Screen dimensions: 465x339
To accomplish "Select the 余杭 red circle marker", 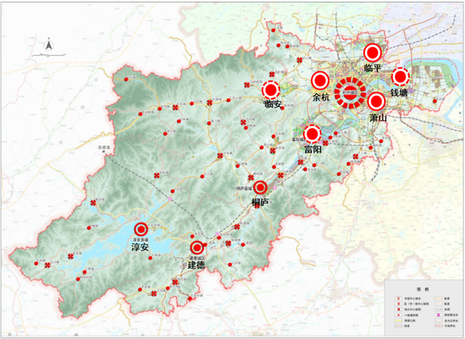I will (320, 80).
